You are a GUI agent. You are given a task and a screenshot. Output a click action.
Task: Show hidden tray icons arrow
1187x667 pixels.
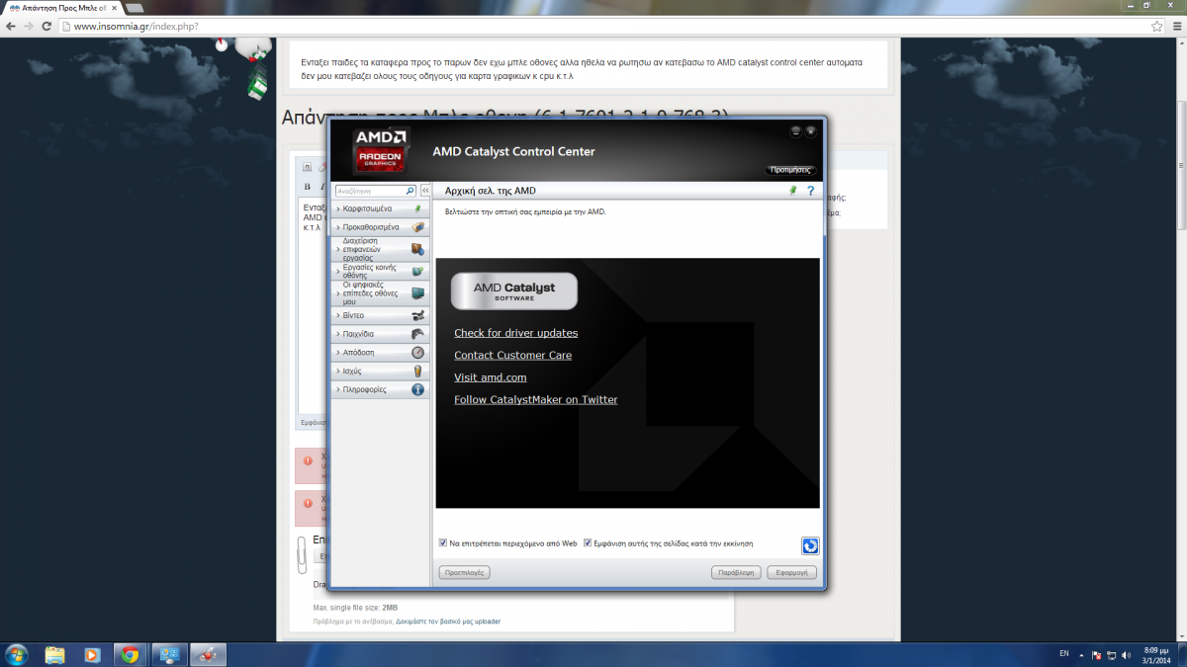1081,655
